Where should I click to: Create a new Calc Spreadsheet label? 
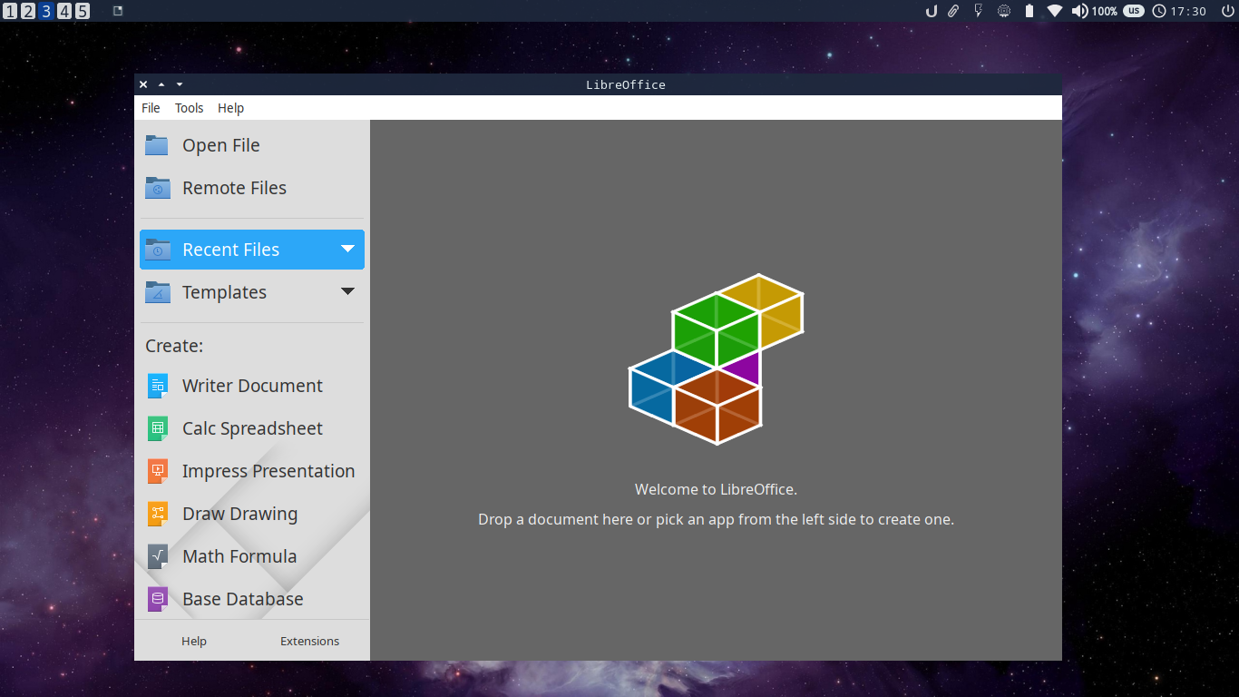click(x=252, y=428)
